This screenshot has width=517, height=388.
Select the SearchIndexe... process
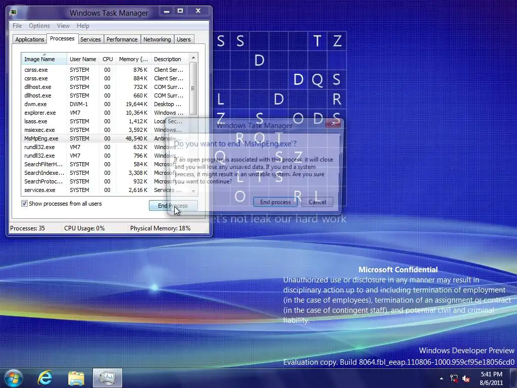pyautogui.click(x=105, y=173)
